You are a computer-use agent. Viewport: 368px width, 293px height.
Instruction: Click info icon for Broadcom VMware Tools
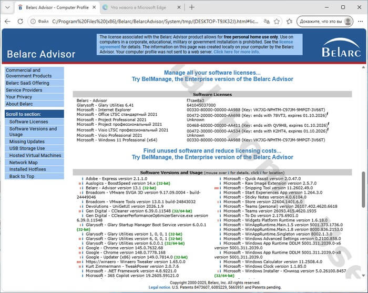pyautogui.click(x=83, y=201)
